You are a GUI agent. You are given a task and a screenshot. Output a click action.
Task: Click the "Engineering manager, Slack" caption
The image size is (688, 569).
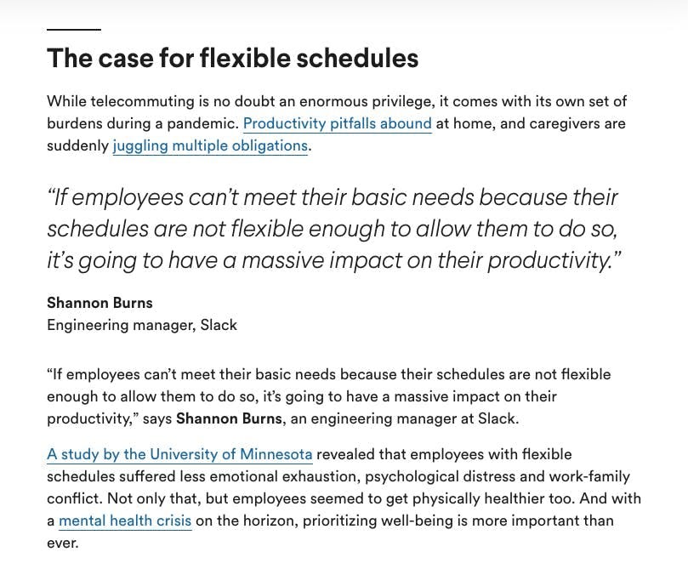coord(142,325)
